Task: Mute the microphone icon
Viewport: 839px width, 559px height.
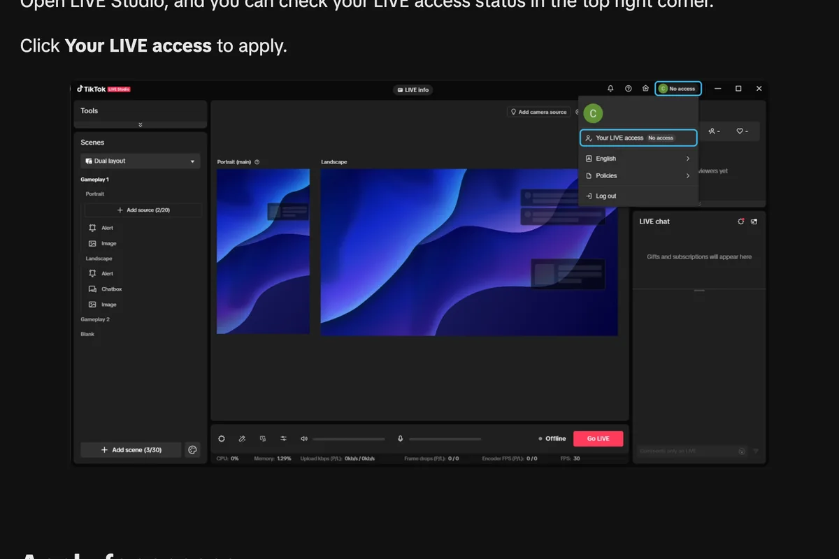Action: tap(401, 439)
